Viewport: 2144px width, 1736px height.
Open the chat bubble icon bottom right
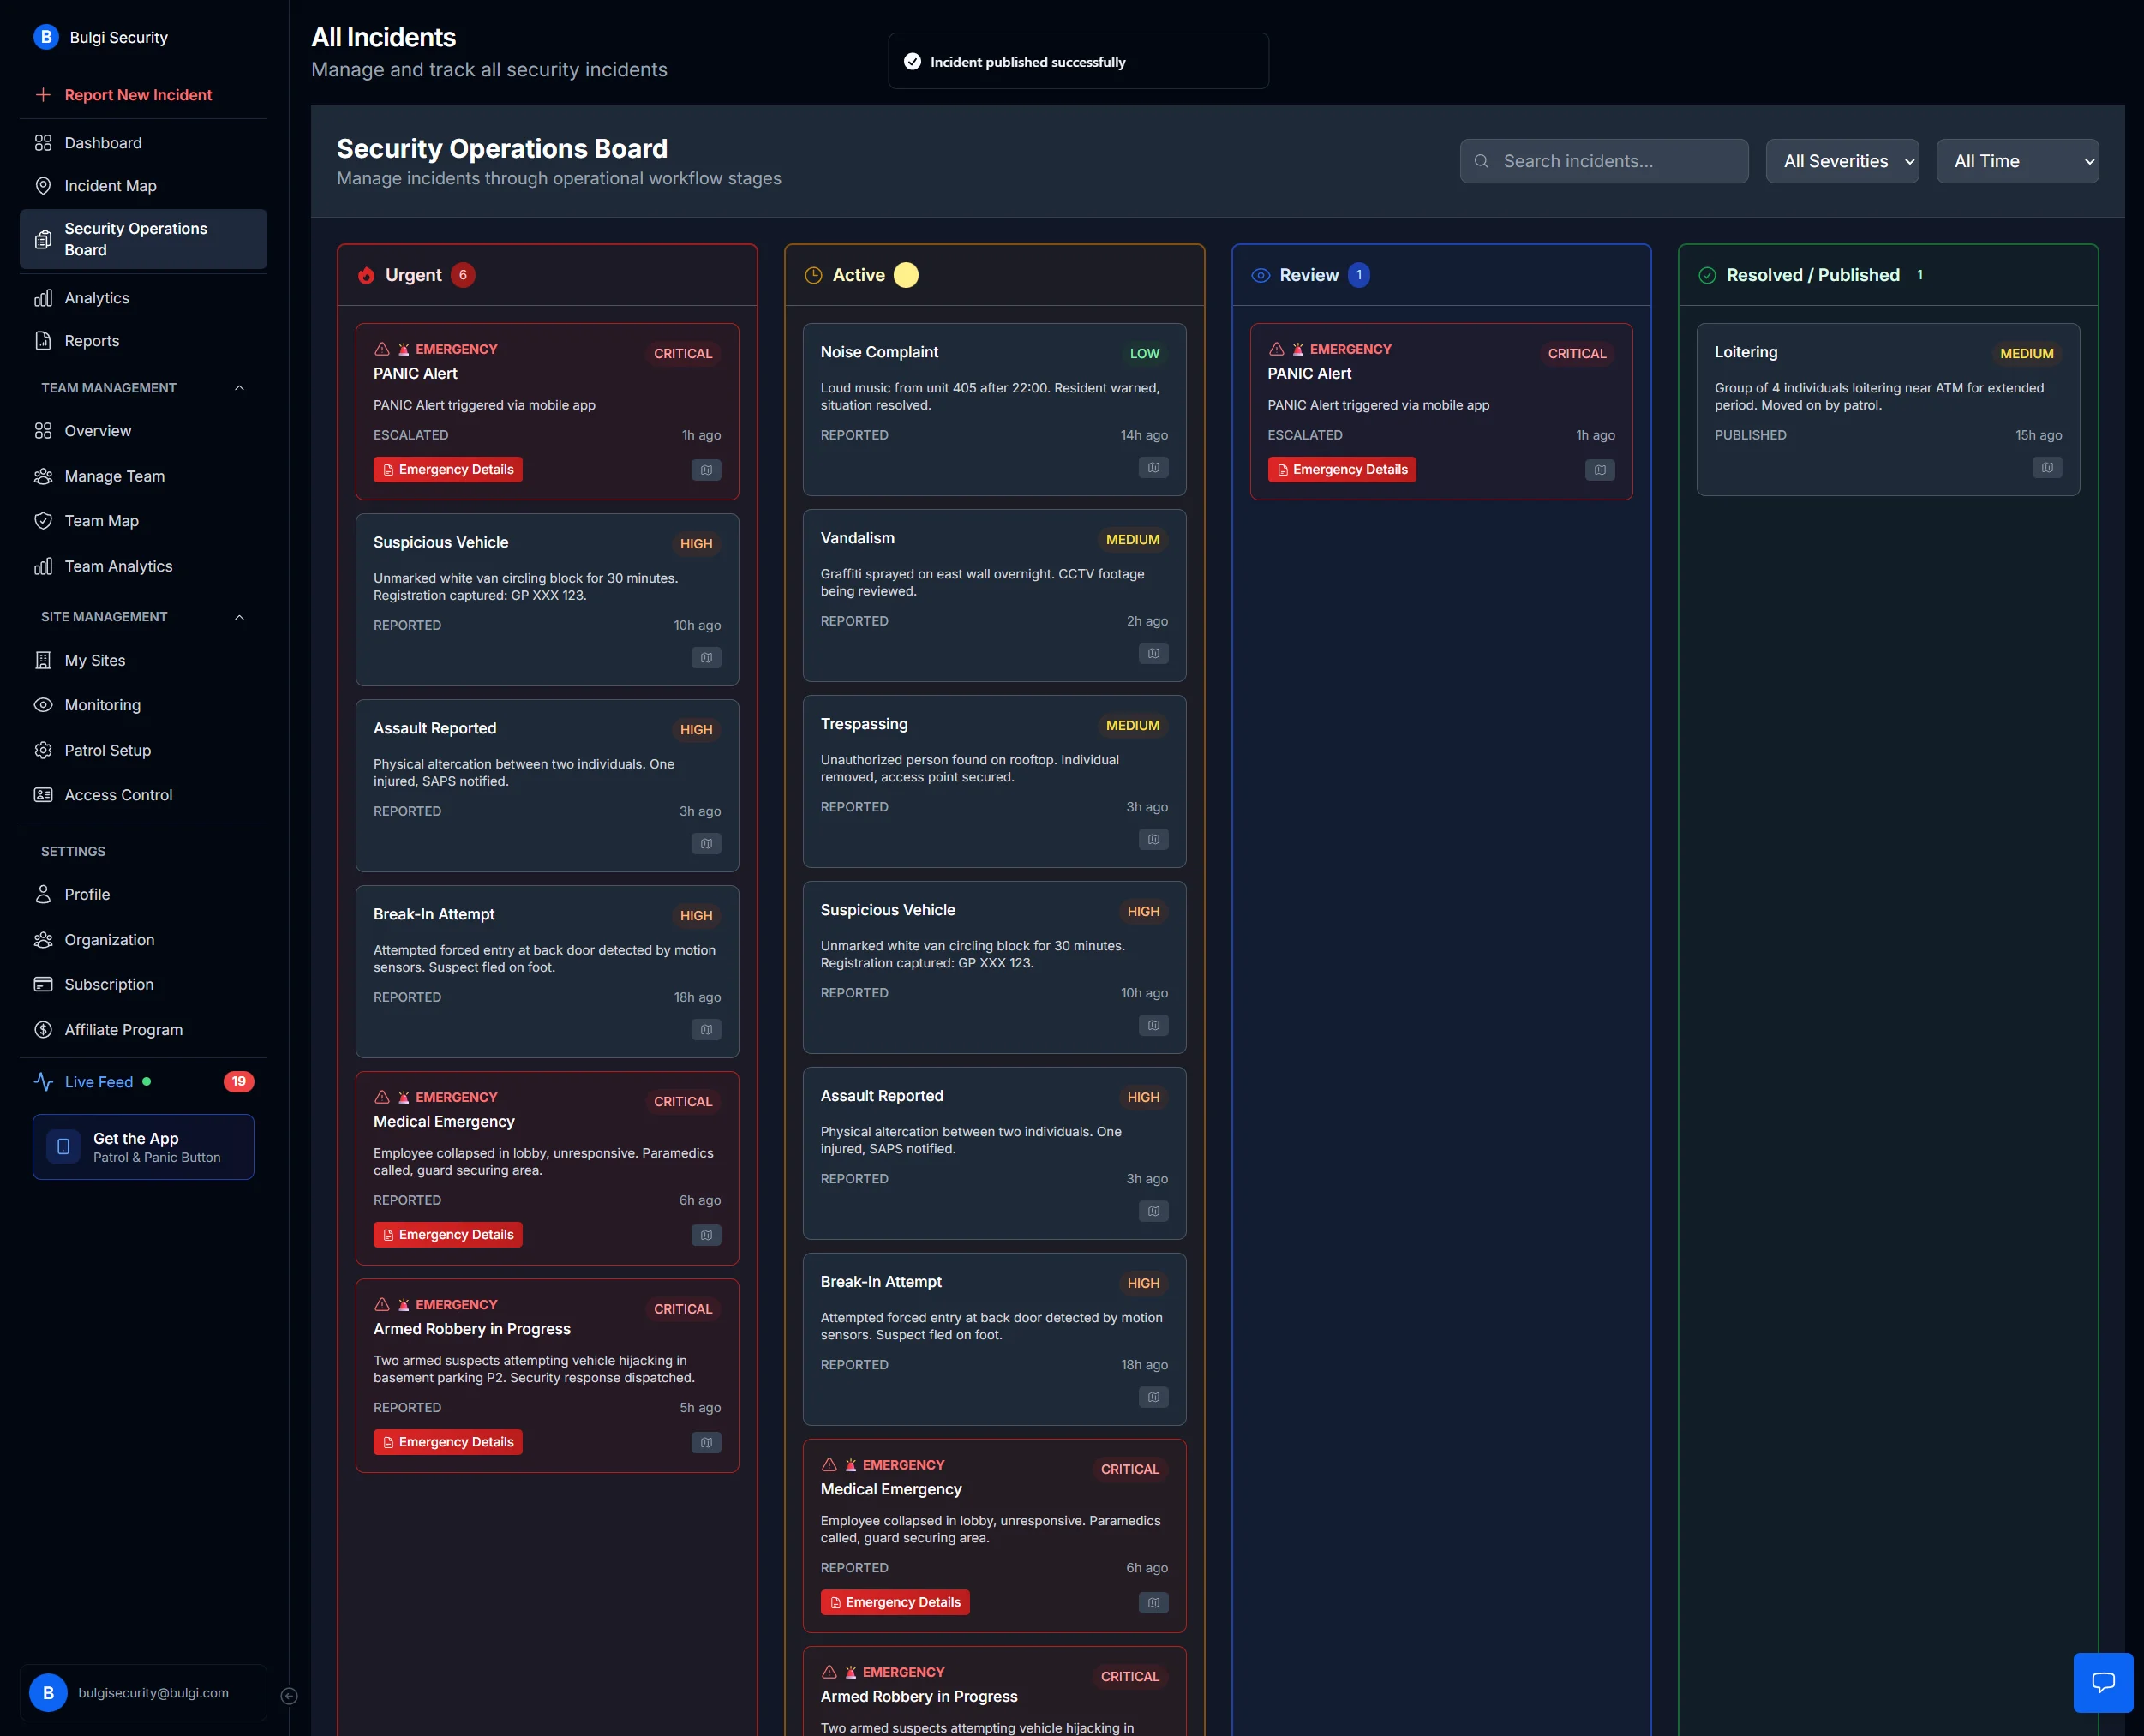pyautogui.click(x=2103, y=1682)
